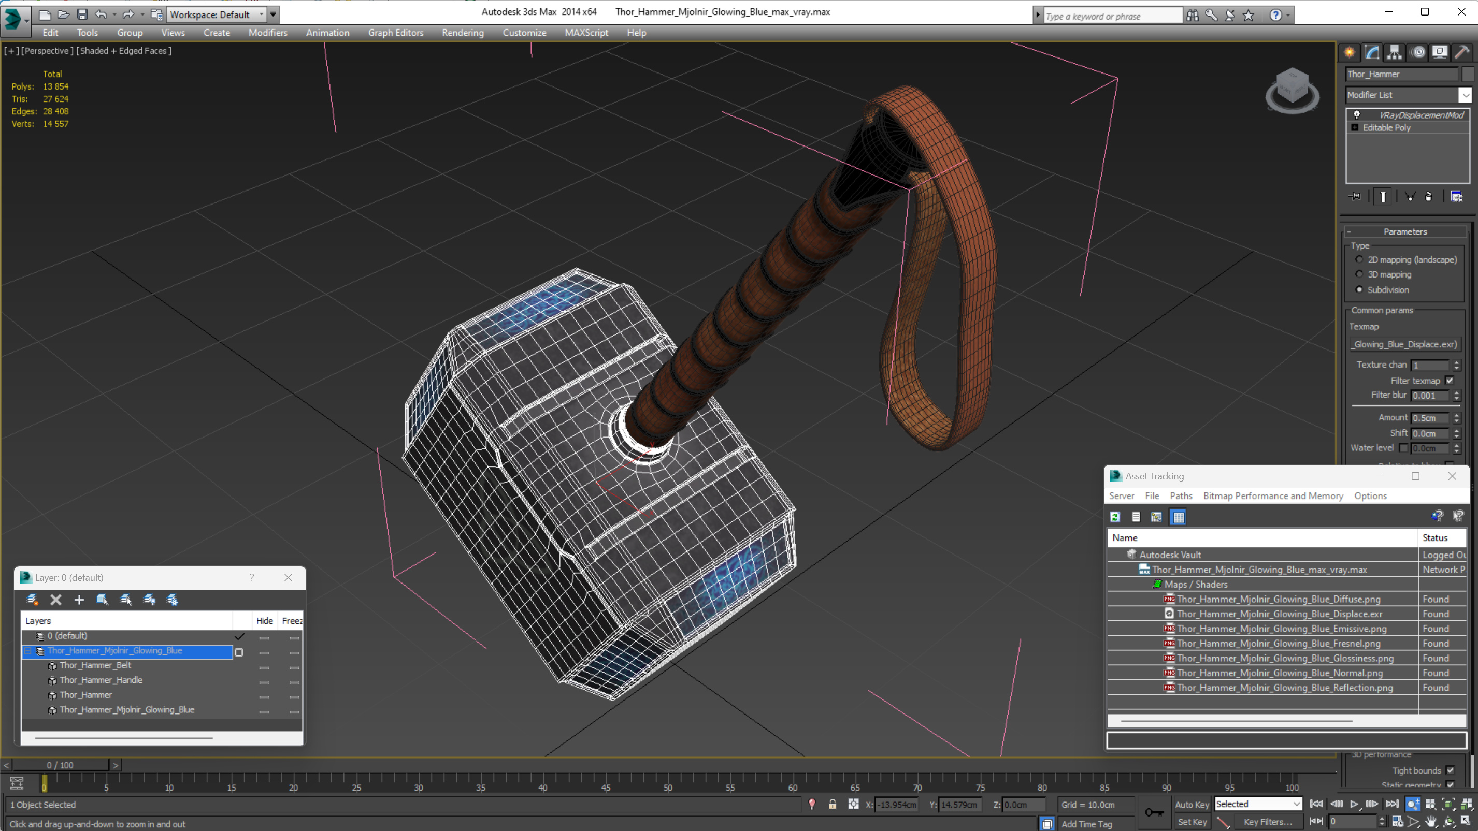Viewport: 1478px width, 831px height.
Task: Add selected objects to layer plus icon
Action: coord(79,600)
